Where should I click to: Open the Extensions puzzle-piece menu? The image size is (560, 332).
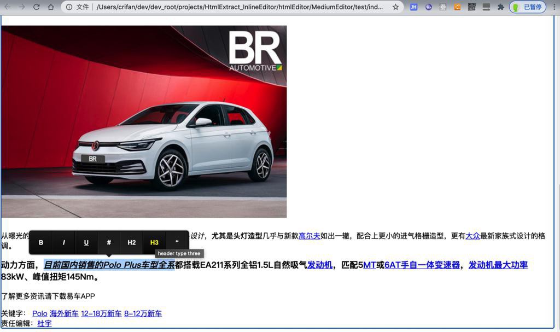[501, 7]
